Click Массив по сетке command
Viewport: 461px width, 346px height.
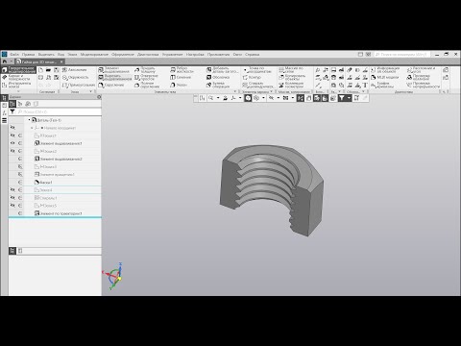pyautogui.click(x=291, y=70)
